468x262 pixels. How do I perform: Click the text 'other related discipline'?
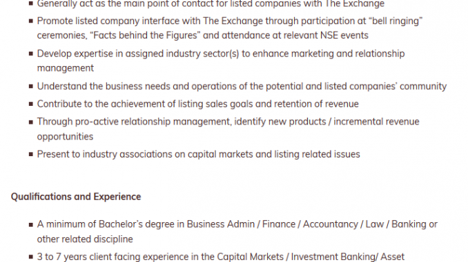85,239
